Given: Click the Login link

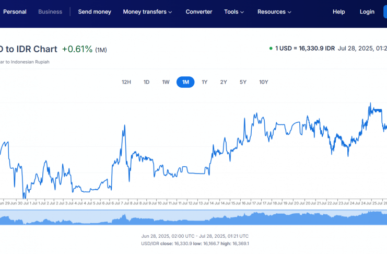Looking at the screenshot, I should (x=367, y=11).
